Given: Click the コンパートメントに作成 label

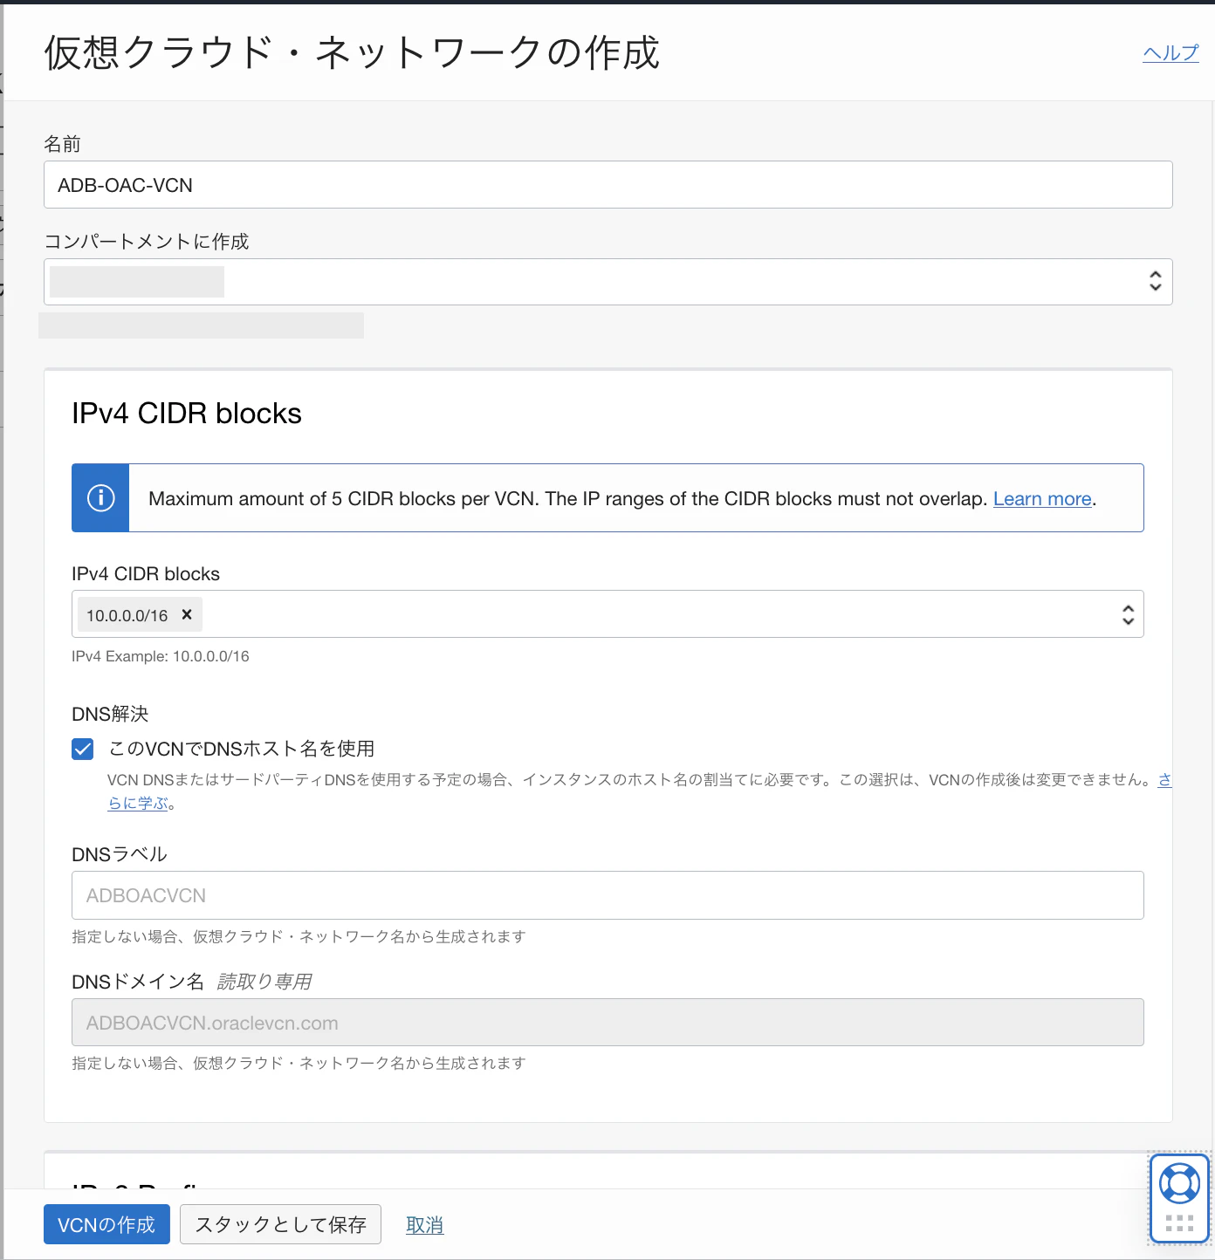Looking at the screenshot, I should (147, 242).
